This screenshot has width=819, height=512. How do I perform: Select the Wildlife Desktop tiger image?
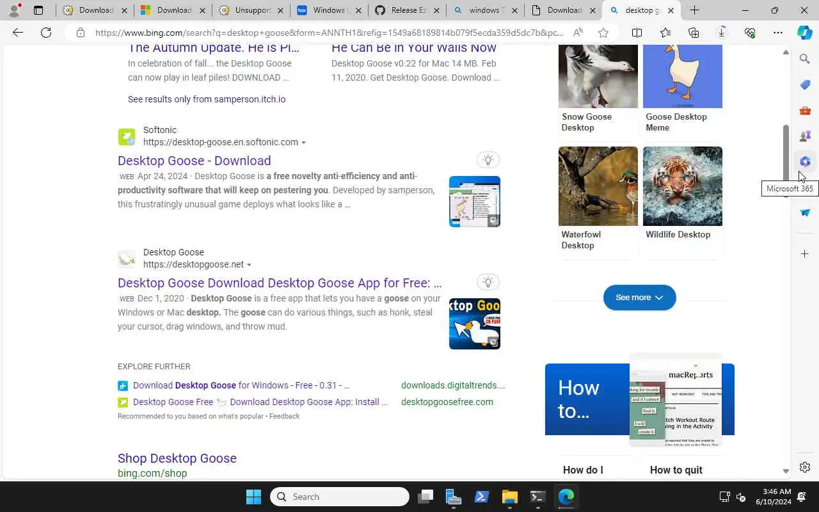[x=683, y=186]
